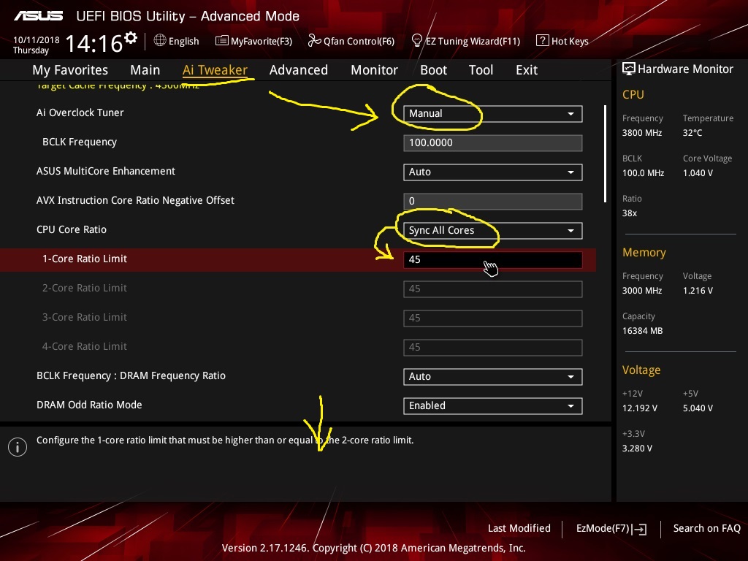
Task: Click the globe language icon
Action: click(160, 41)
